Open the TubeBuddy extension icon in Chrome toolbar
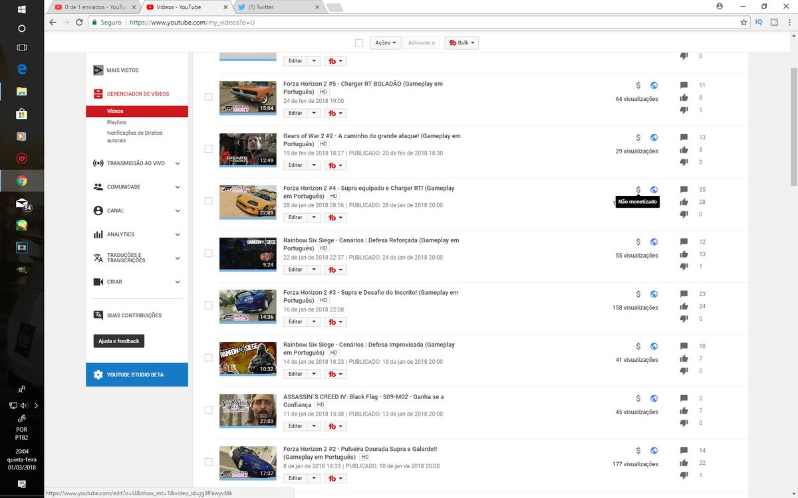The image size is (798, 498). (x=773, y=22)
